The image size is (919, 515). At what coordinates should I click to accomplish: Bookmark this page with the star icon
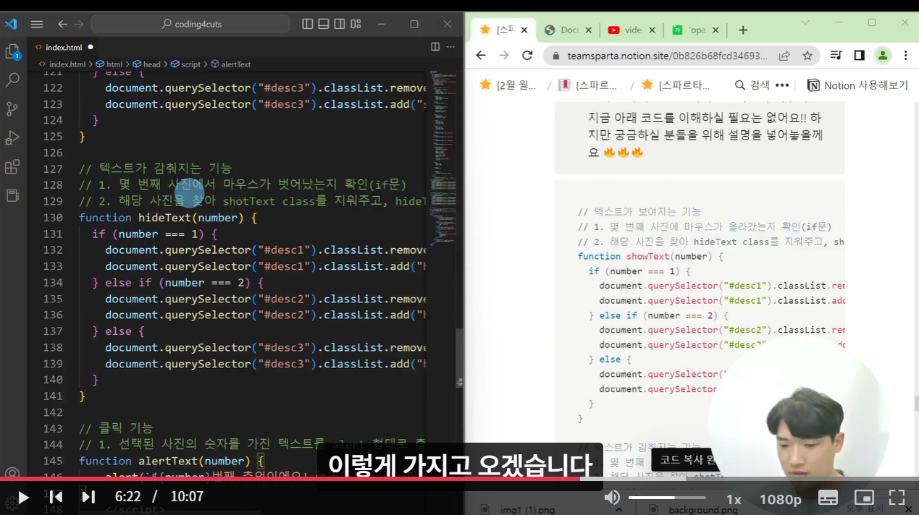[x=807, y=56]
